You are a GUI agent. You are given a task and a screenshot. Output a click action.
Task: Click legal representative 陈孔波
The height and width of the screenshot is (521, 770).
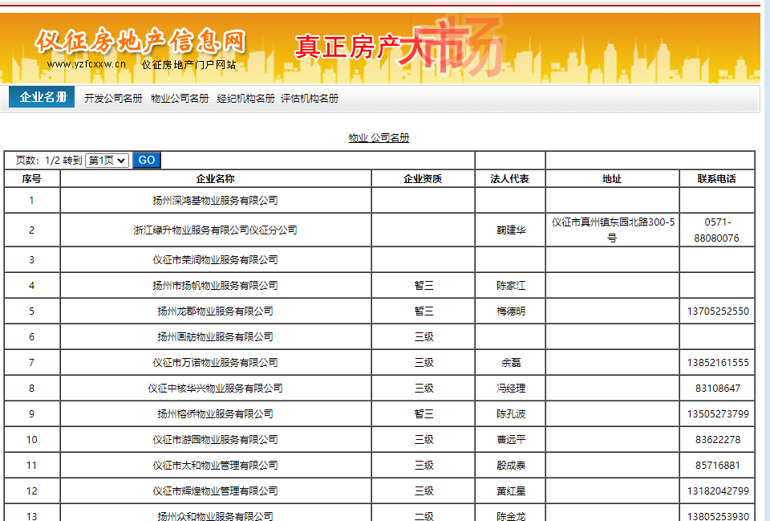[511, 414]
